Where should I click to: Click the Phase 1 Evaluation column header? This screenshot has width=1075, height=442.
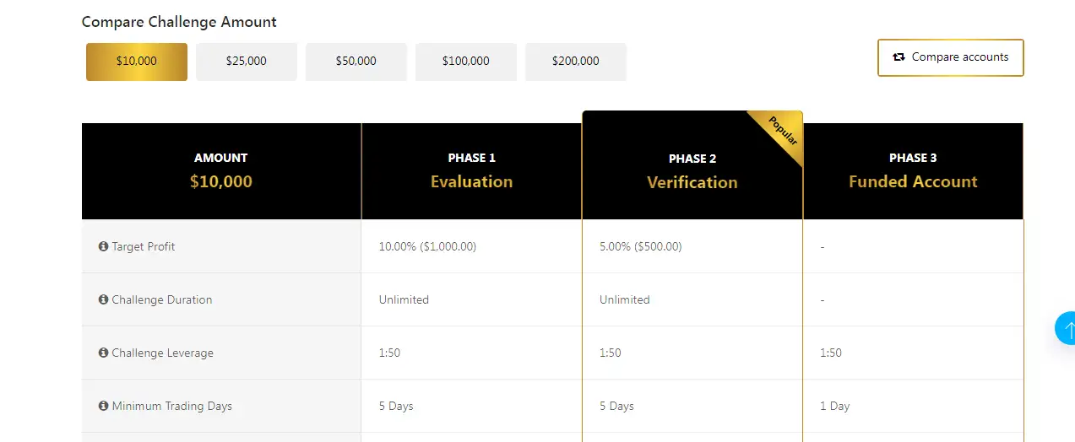pos(471,171)
